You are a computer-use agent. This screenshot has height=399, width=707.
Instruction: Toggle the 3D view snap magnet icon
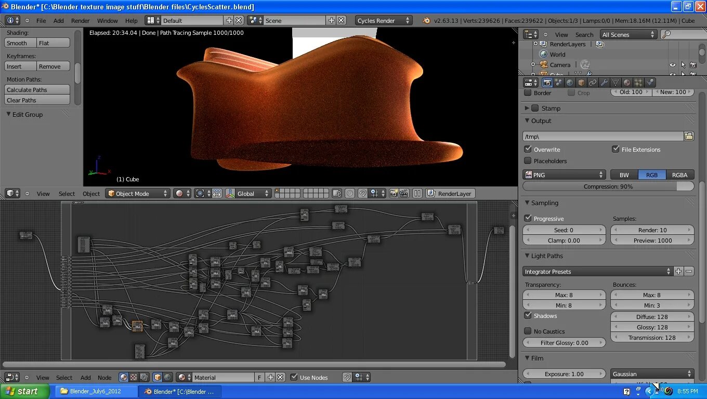pos(363,193)
